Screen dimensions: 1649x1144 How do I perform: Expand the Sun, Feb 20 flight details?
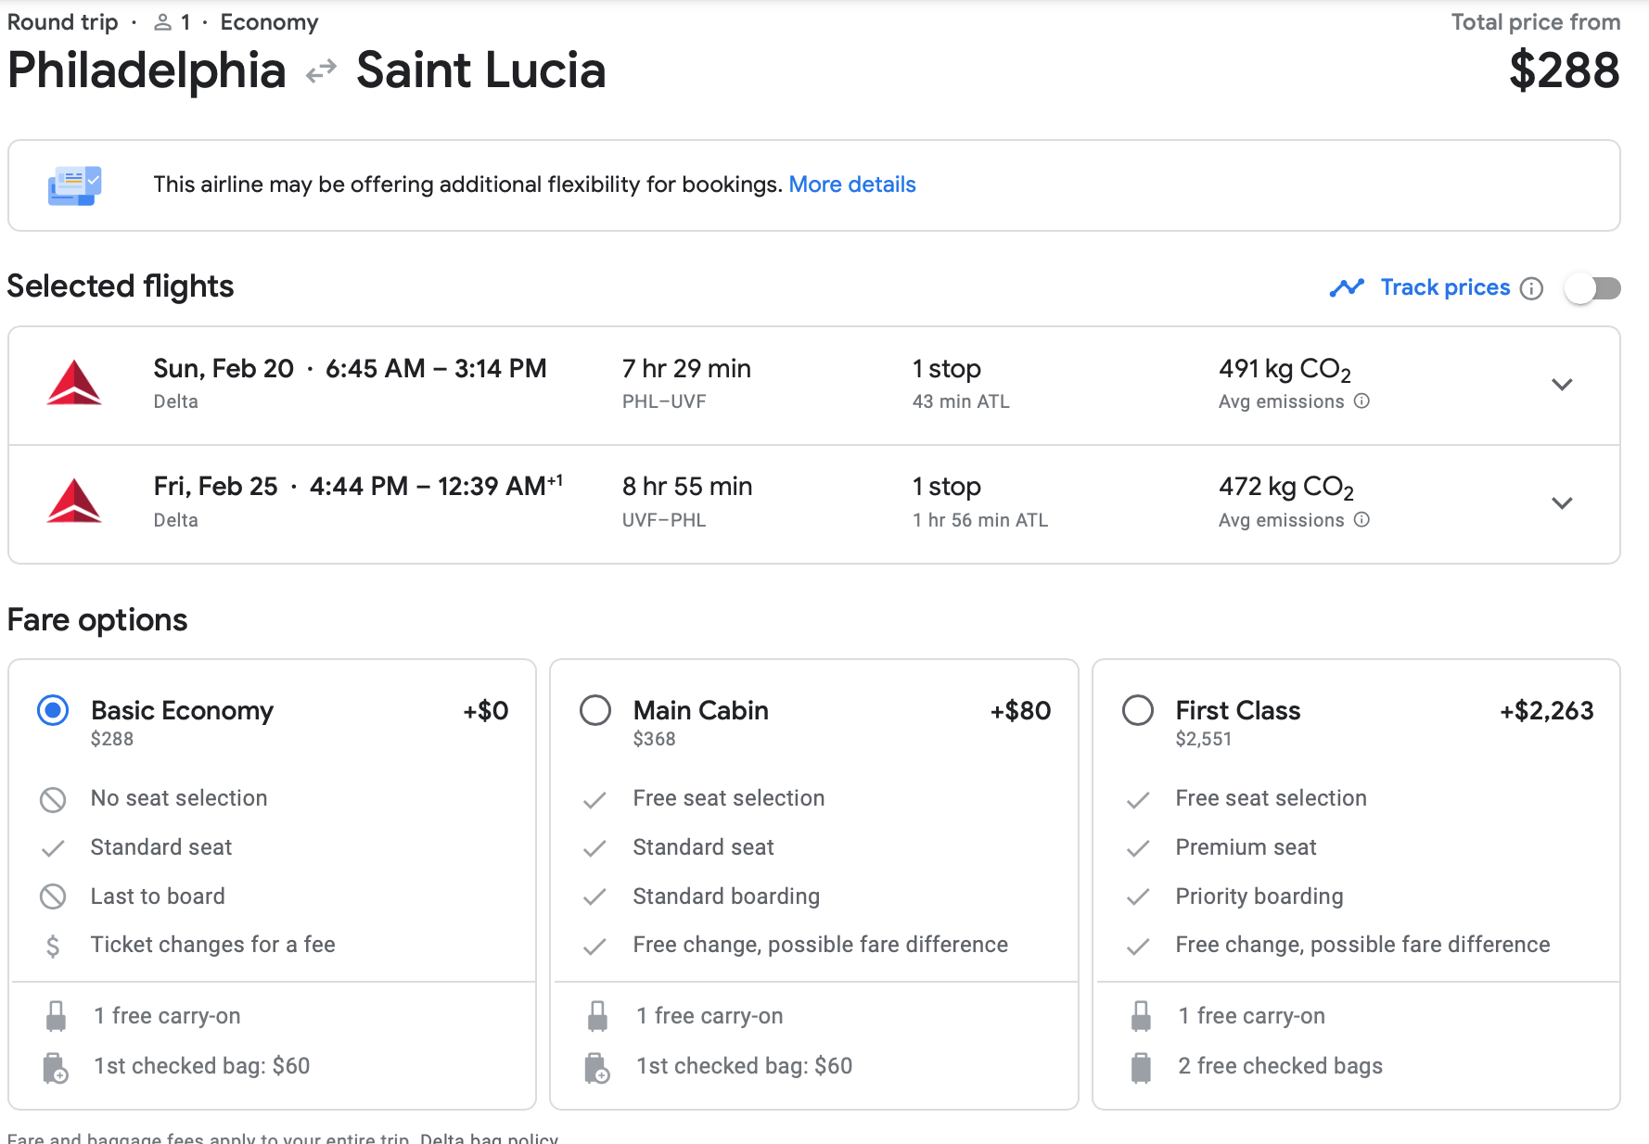click(1562, 385)
